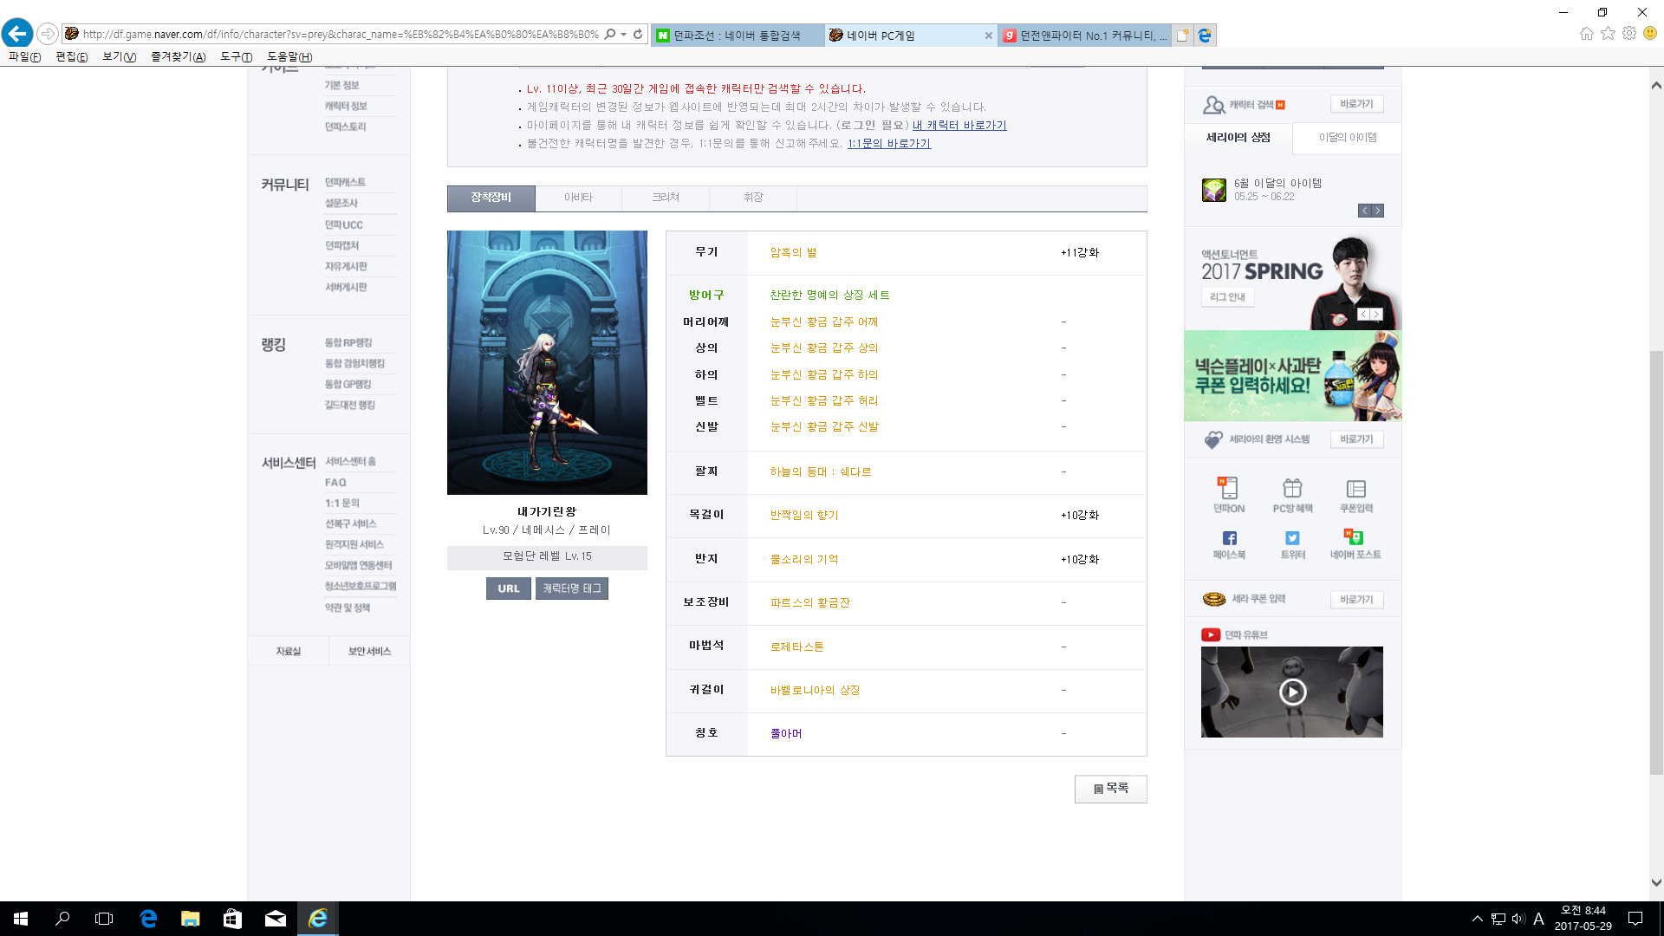The image size is (1664, 936).
Task: Open File Explorer from taskbar
Action: (190, 919)
